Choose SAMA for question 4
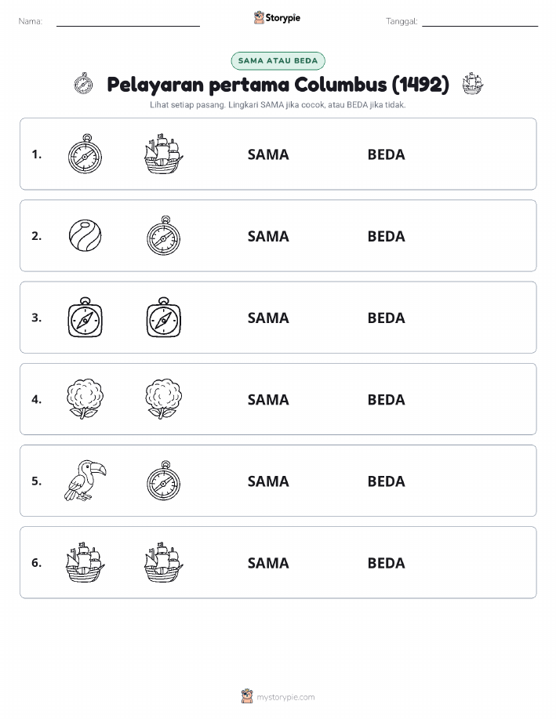Screen dimensions: 556x719 point(268,399)
